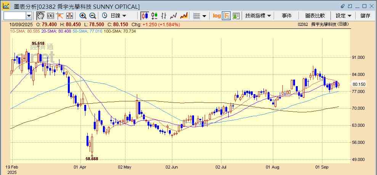Click the 19 Feb date axis label
The image size is (377, 175).
12,167
